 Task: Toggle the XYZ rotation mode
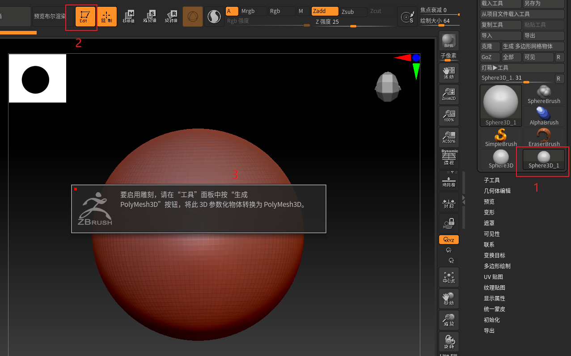coord(448,240)
